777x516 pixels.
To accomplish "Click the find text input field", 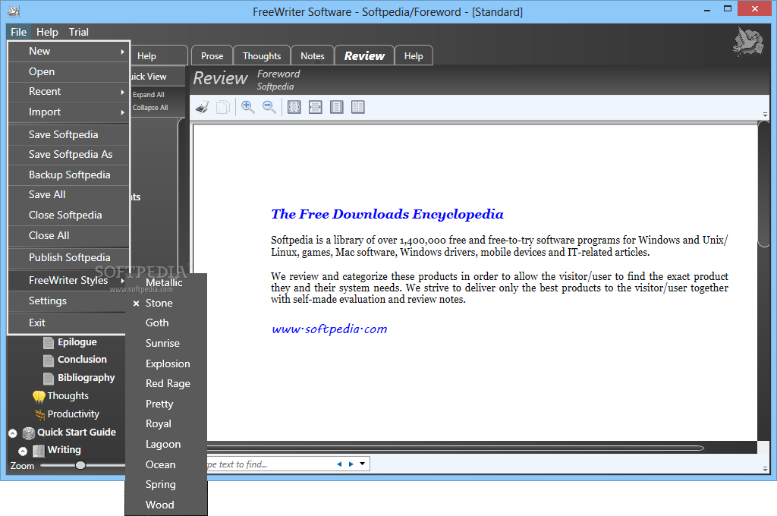I will [270, 464].
